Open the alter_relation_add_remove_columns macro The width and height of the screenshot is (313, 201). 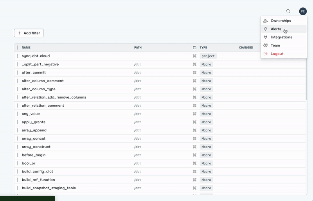pos(54,97)
